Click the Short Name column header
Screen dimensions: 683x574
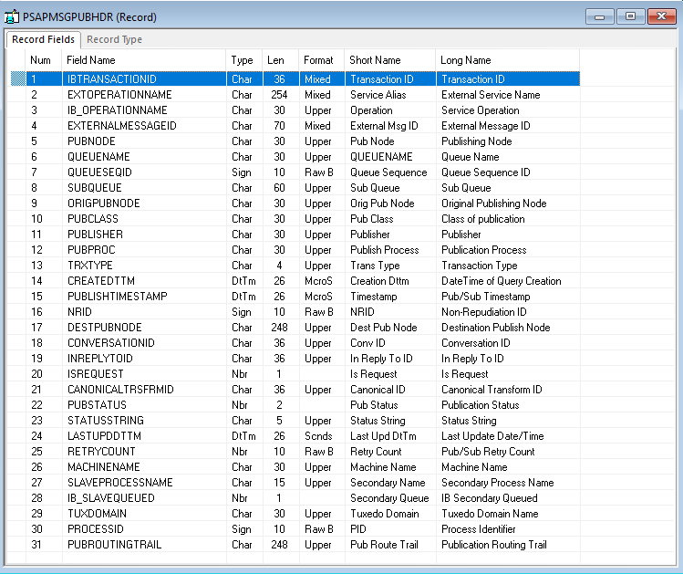[390, 60]
